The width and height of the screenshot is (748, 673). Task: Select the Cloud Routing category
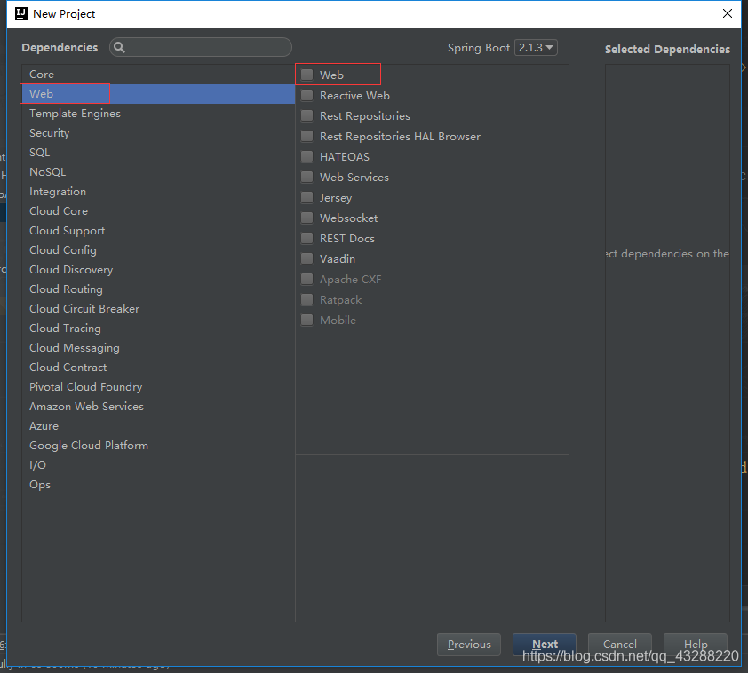point(158,289)
